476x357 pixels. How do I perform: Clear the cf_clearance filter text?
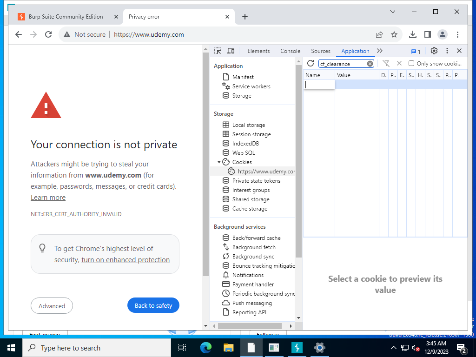pyautogui.click(x=370, y=64)
